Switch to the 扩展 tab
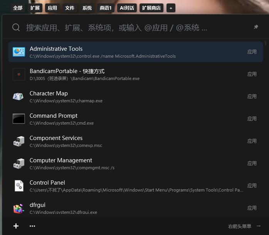269x235 pixels. pos(35,8)
